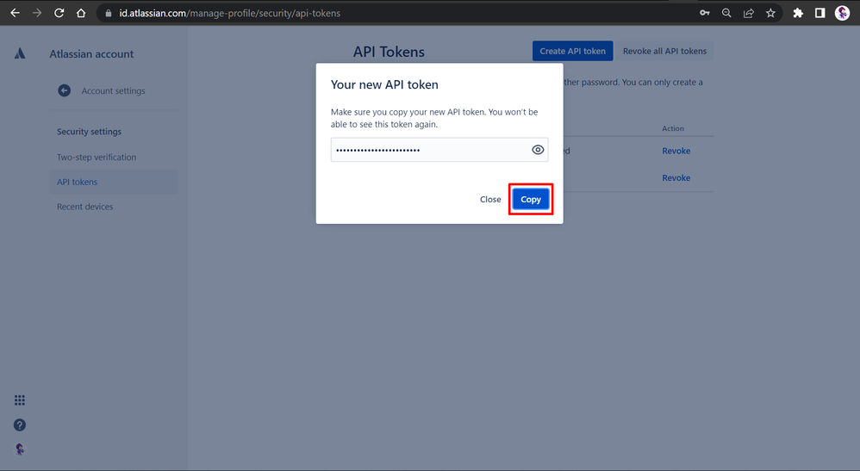Image resolution: width=860 pixels, height=471 pixels.
Task: Go back in browser history
Action: 15,13
